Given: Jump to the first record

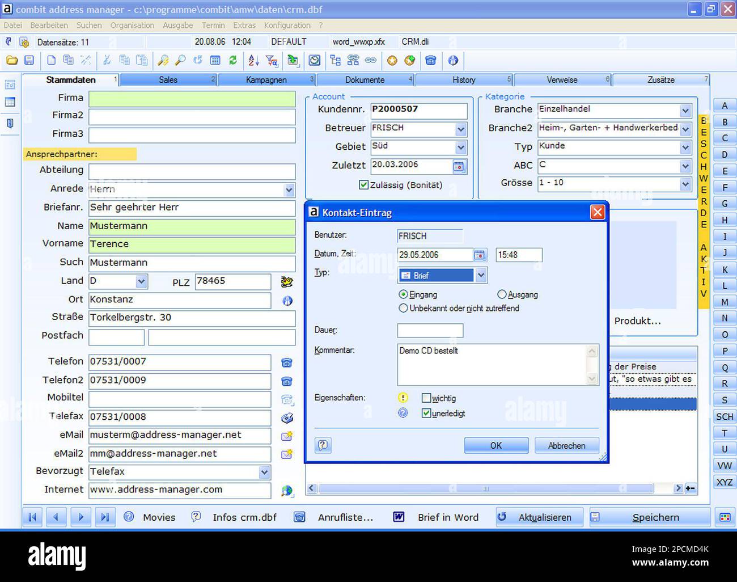Looking at the screenshot, I should coord(32,517).
